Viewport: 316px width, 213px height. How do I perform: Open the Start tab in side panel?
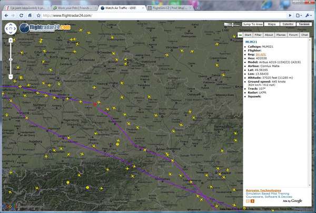pyautogui.click(x=248, y=35)
